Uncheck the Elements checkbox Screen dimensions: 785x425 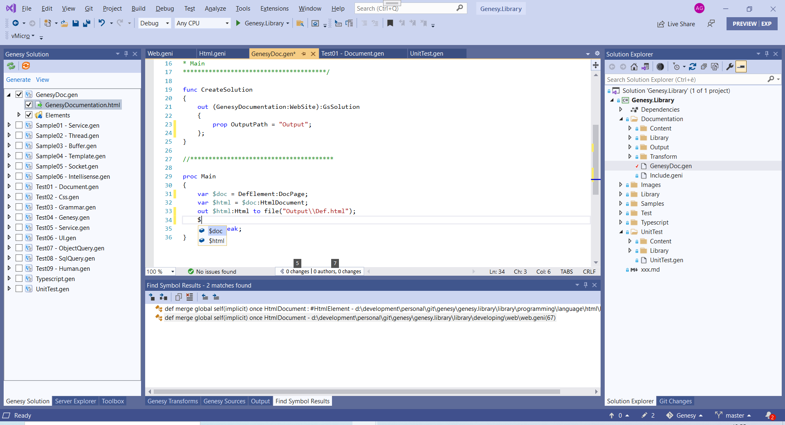[29, 115]
